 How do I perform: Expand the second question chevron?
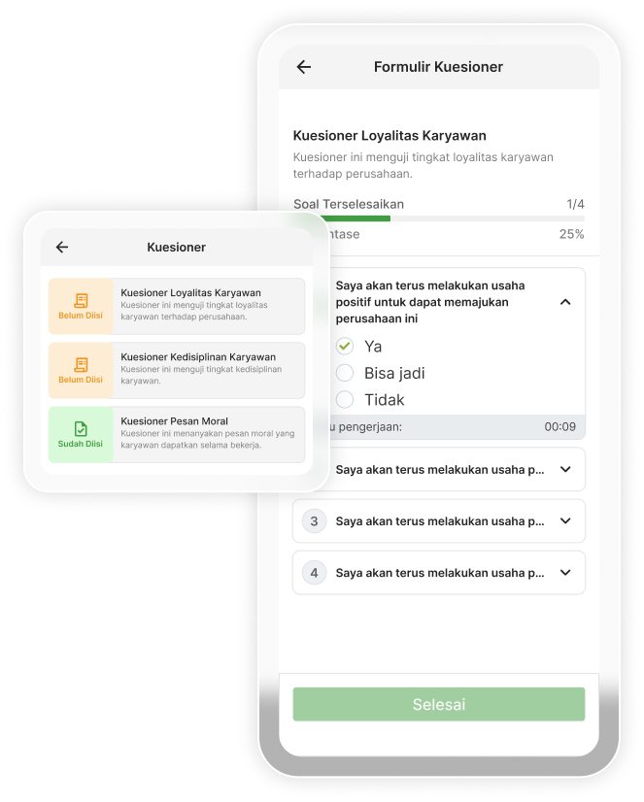565,470
